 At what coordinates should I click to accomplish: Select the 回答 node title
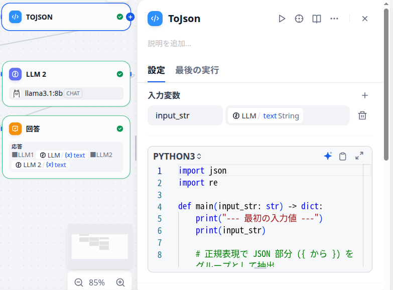tap(33, 129)
